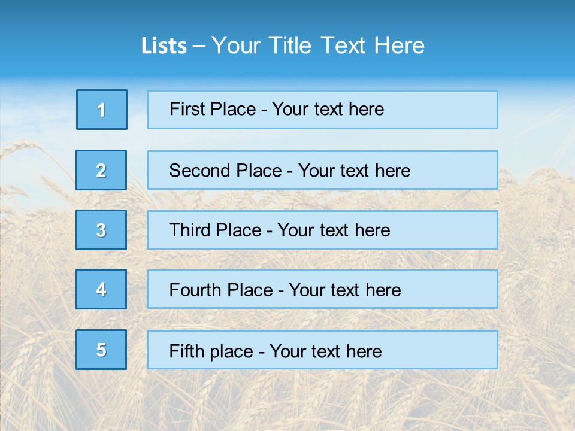Screen dimensions: 575x431
Task: Click the wheat field background below the list
Action: 287,401
